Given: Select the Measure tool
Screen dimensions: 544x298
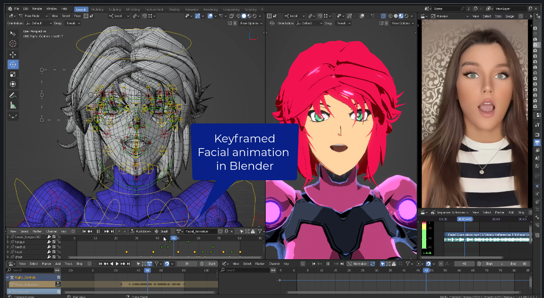Looking at the screenshot, I should (x=13, y=105).
